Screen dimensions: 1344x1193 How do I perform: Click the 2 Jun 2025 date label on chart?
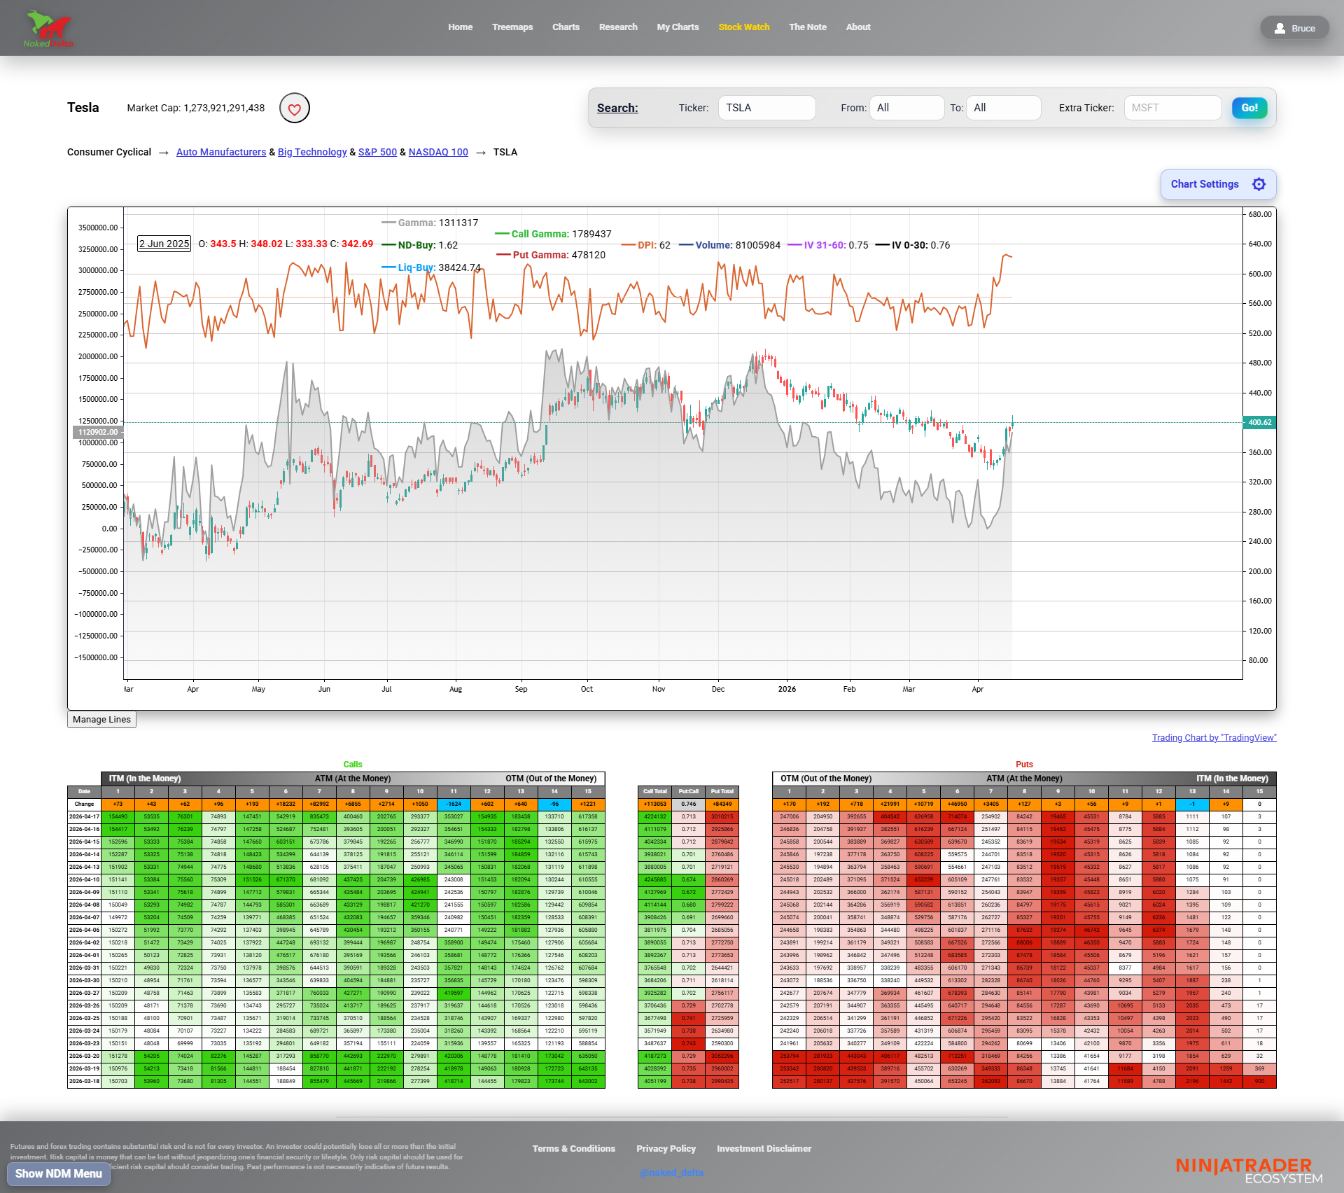click(x=164, y=244)
